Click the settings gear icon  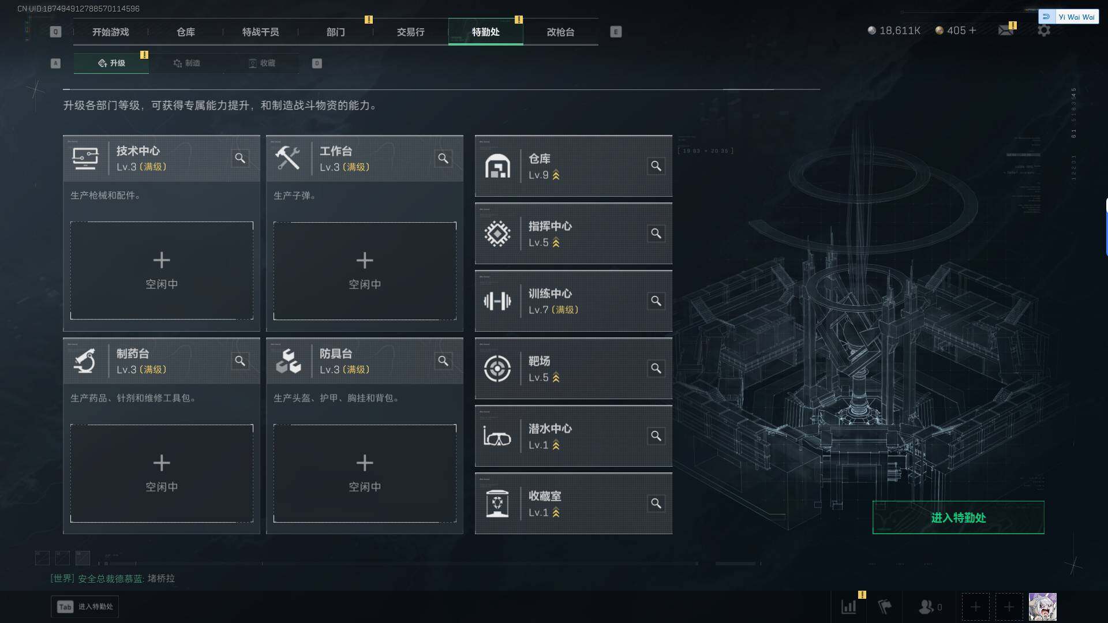(x=1044, y=30)
